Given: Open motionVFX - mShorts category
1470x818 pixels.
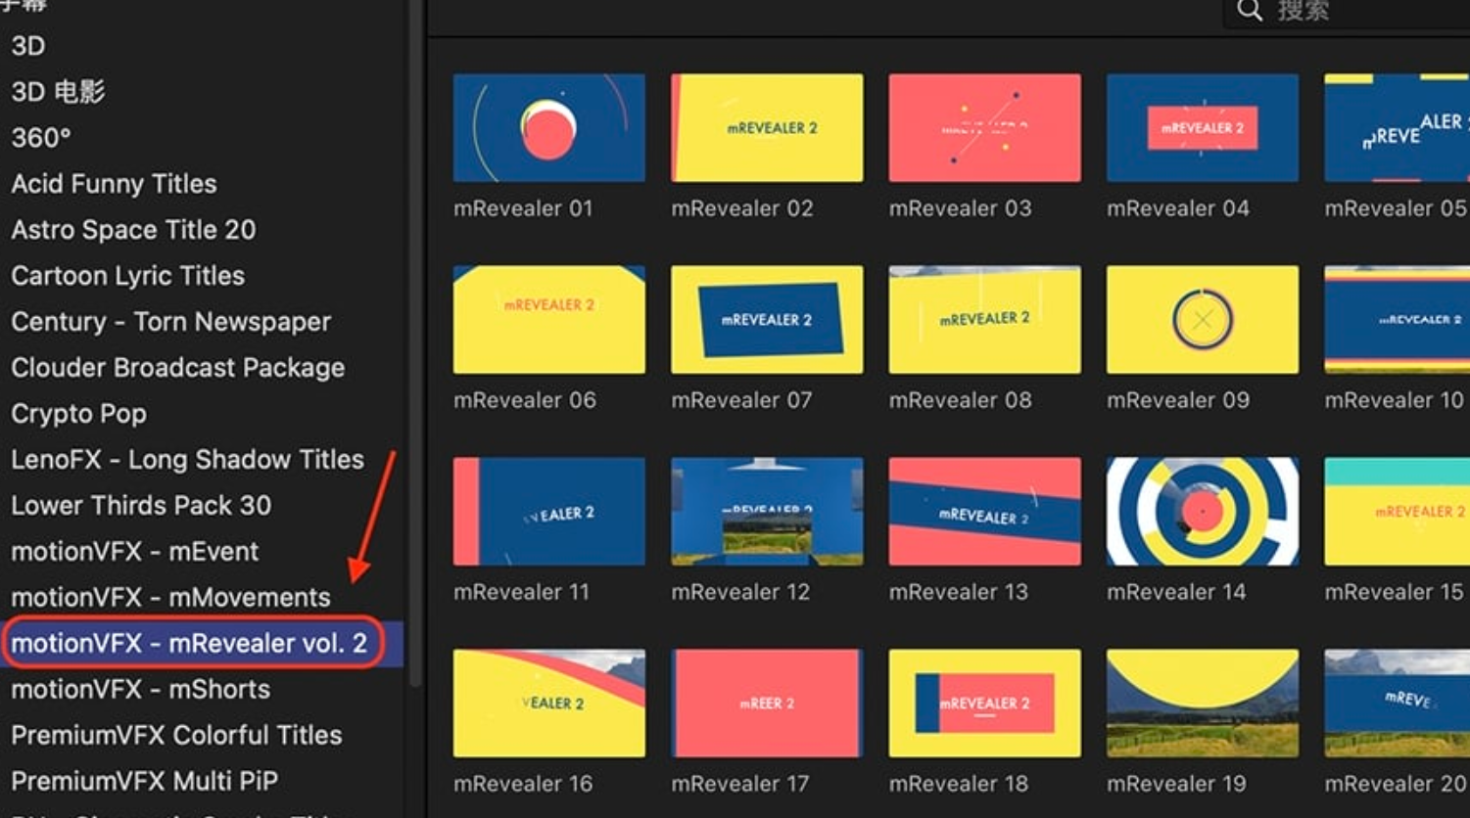Looking at the screenshot, I should (x=140, y=690).
